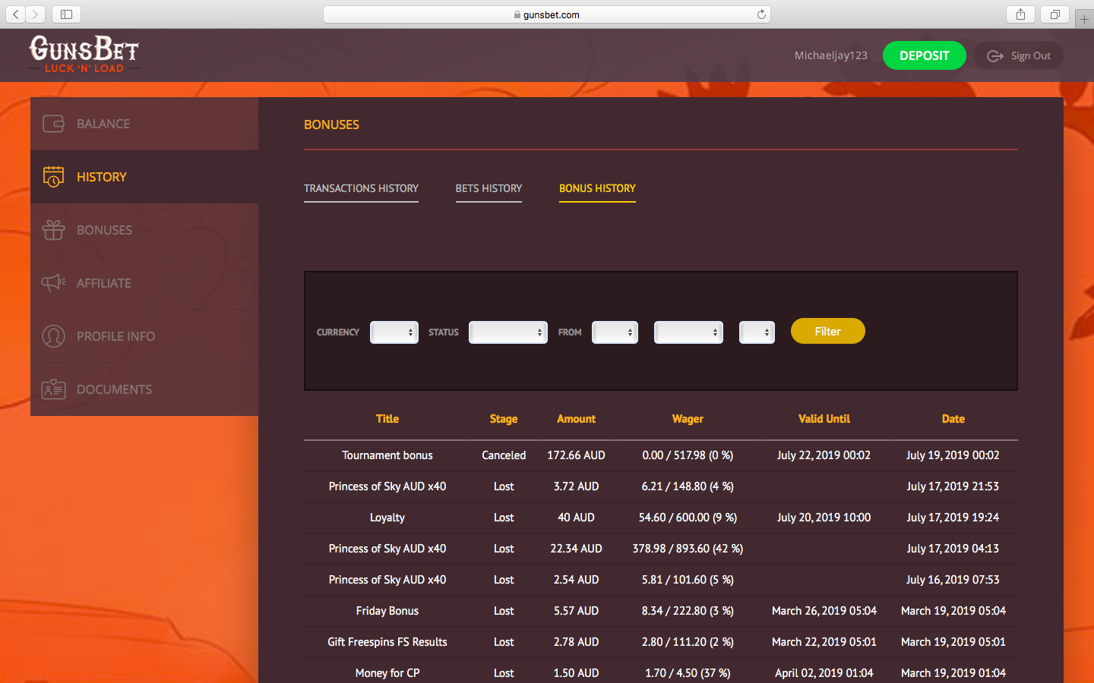Click the July 16, 2019 07:53 date
Screen dimensions: 1094x683
coord(953,580)
